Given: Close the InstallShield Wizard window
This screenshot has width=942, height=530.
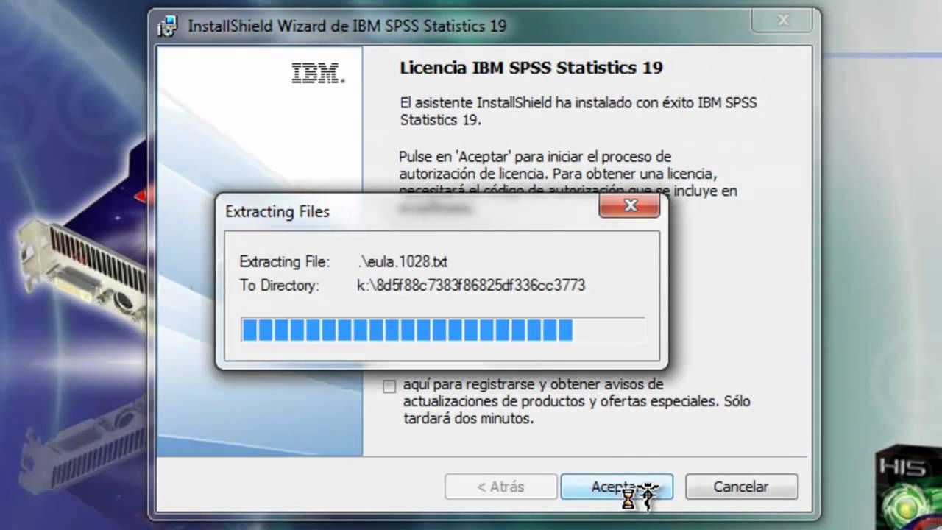Looking at the screenshot, I should [783, 21].
